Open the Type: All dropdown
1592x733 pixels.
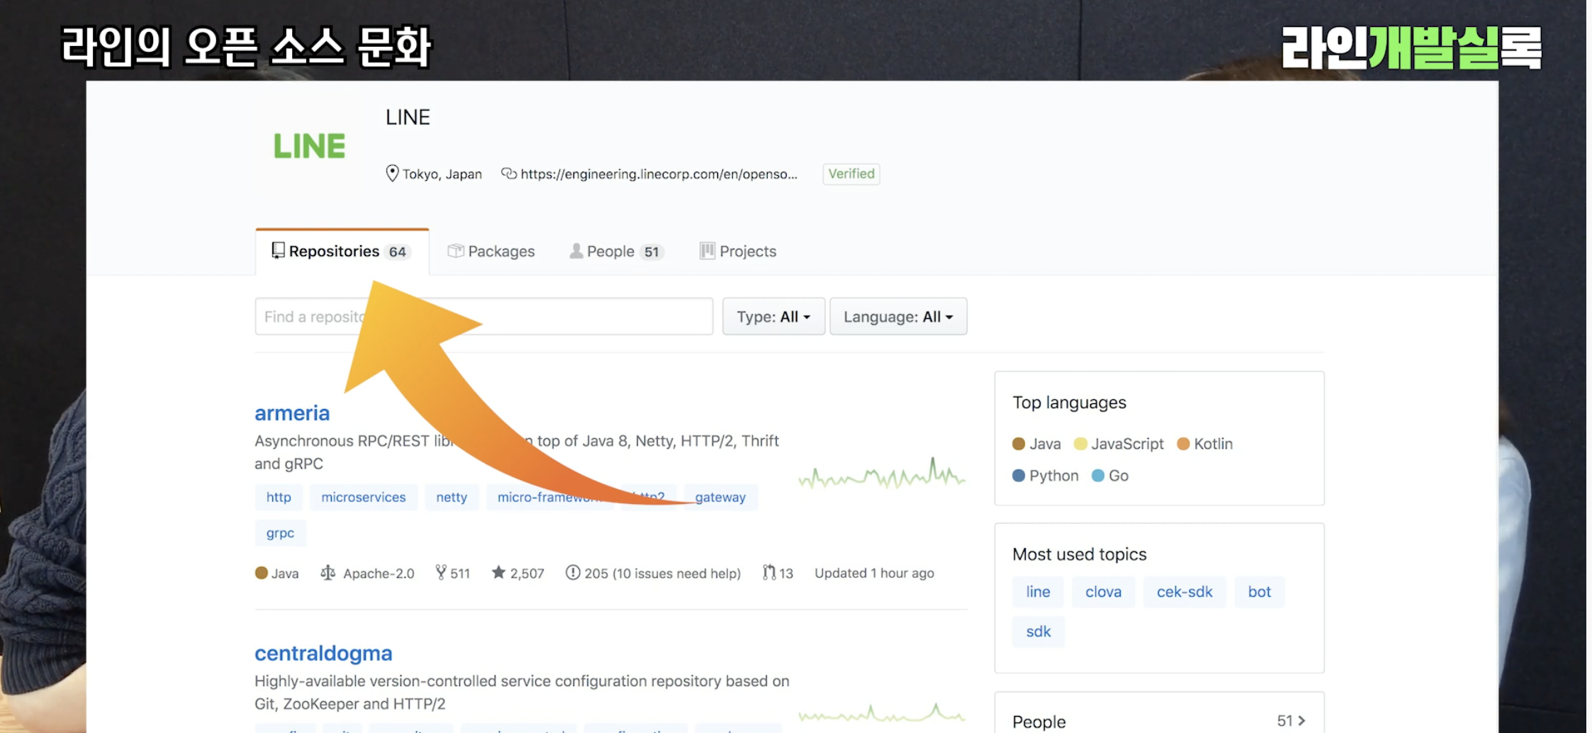(x=773, y=316)
